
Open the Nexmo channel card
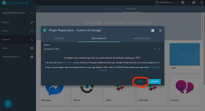click(87, 95)
